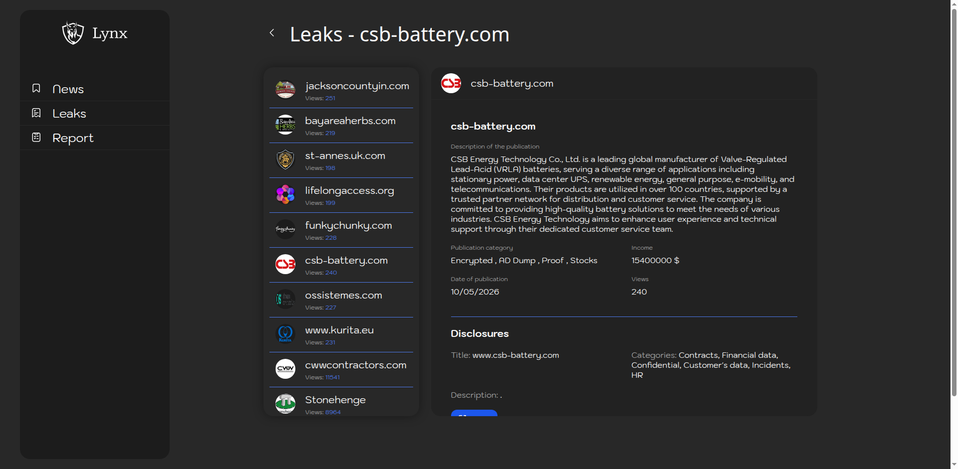Click the 'Disclosures' heading
The image size is (958, 469).
(x=479, y=334)
